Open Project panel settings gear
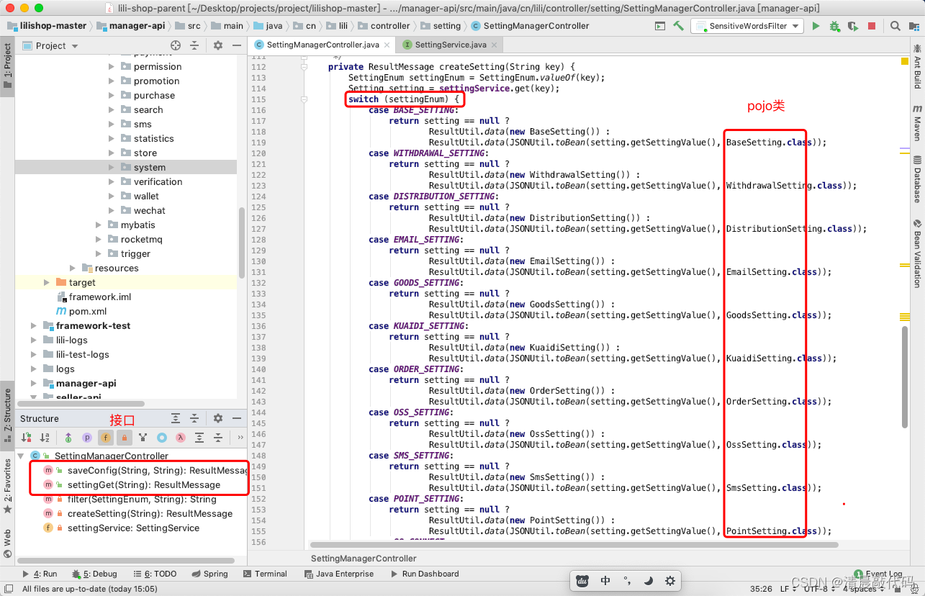The image size is (925, 596). click(218, 45)
